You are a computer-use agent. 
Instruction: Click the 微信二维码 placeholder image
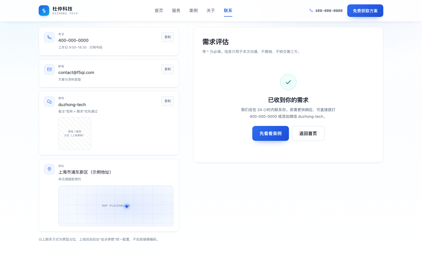point(75,134)
